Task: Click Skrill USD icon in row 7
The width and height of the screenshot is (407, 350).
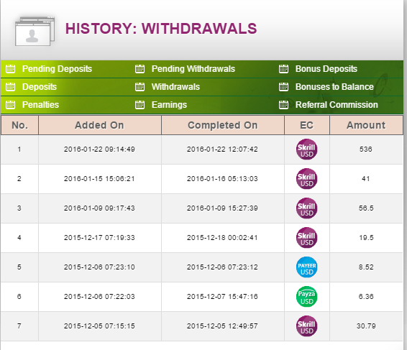Action: pyautogui.click(x=307, y=326)
